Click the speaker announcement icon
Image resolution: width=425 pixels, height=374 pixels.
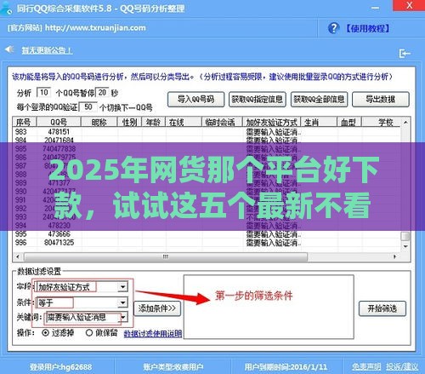(9, 49)
